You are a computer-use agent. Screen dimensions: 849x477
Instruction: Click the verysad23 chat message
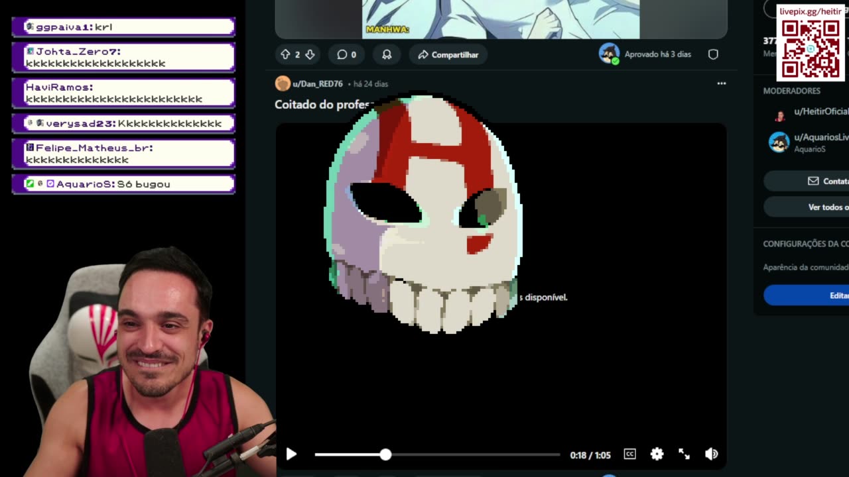(123, 123)
